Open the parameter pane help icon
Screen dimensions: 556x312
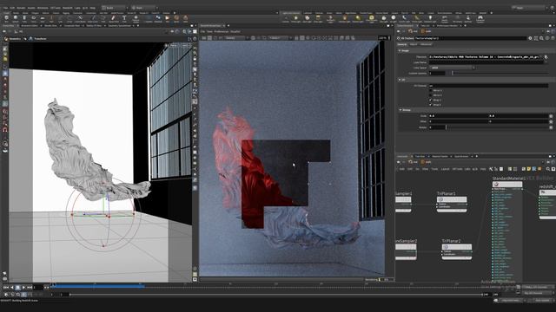click(553, 38)
